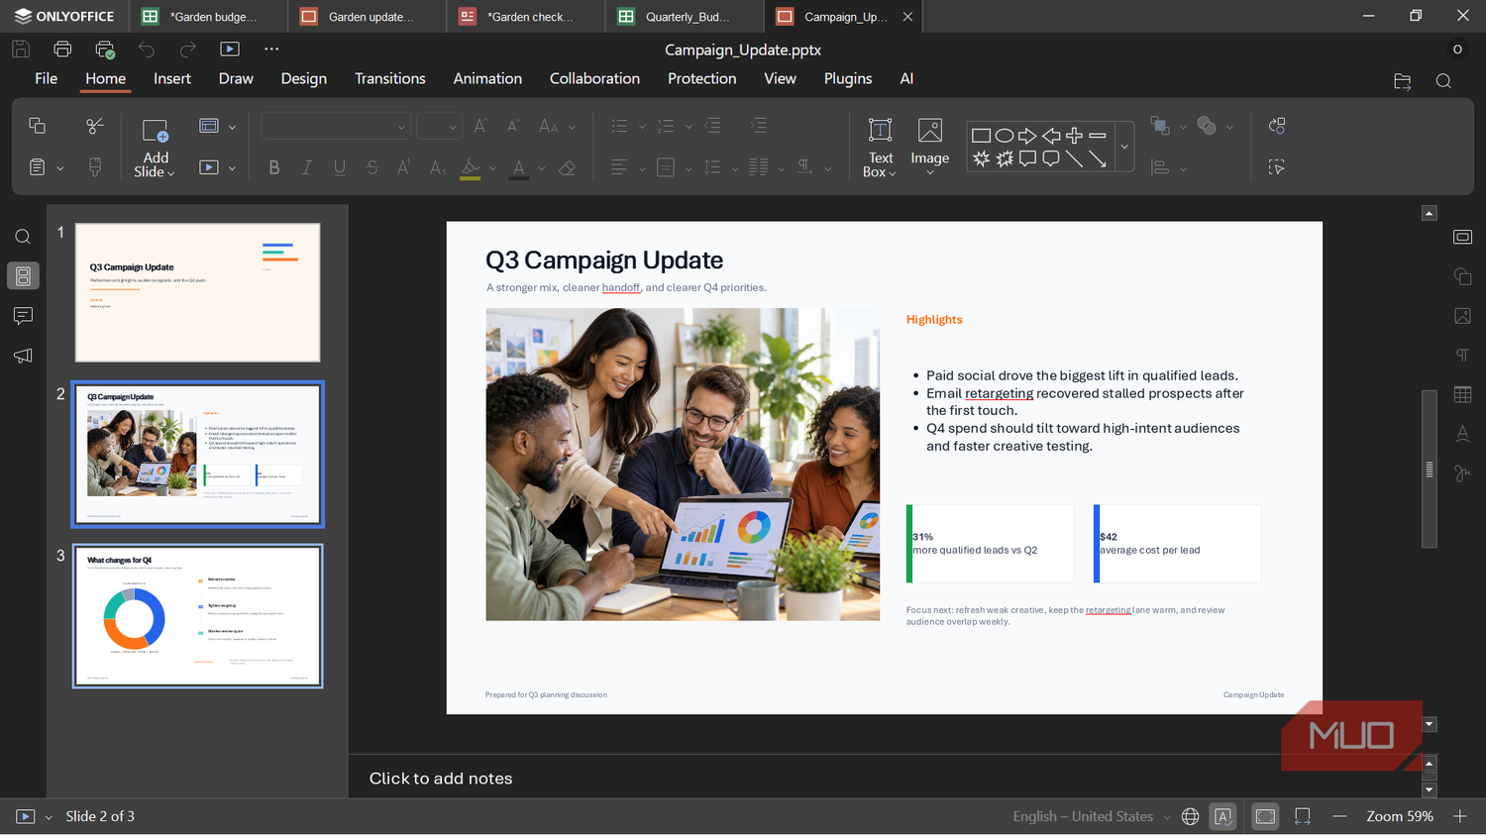Switch to the Transitions tab

coord(390,78)
